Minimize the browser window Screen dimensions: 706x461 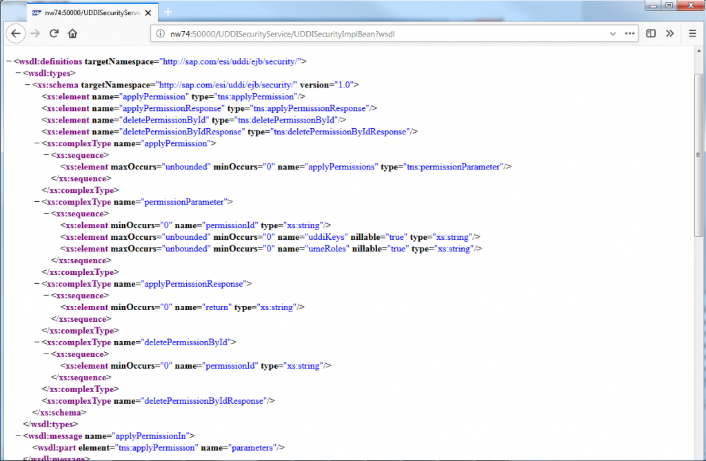653,6
